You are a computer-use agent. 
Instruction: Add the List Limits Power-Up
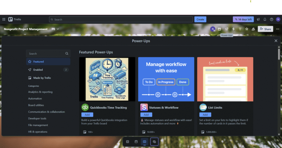click(205, 115)
